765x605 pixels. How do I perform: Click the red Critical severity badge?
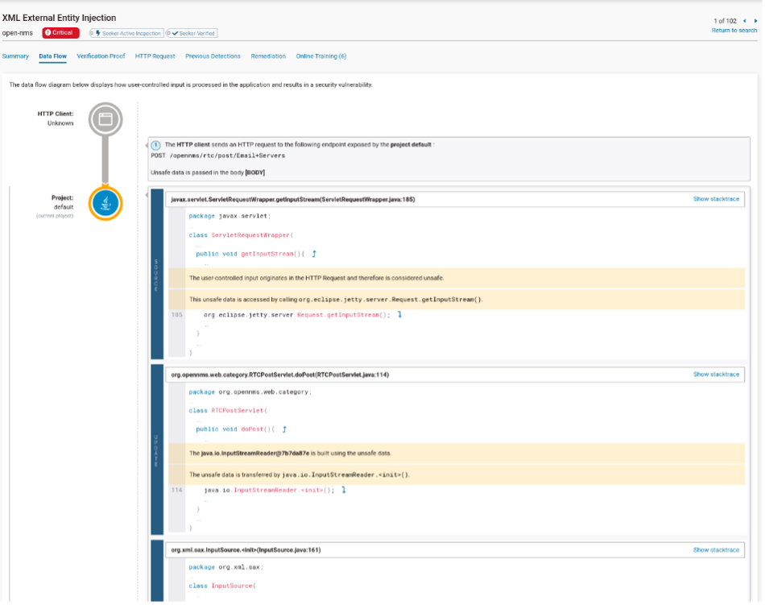[x=60, y=33]
